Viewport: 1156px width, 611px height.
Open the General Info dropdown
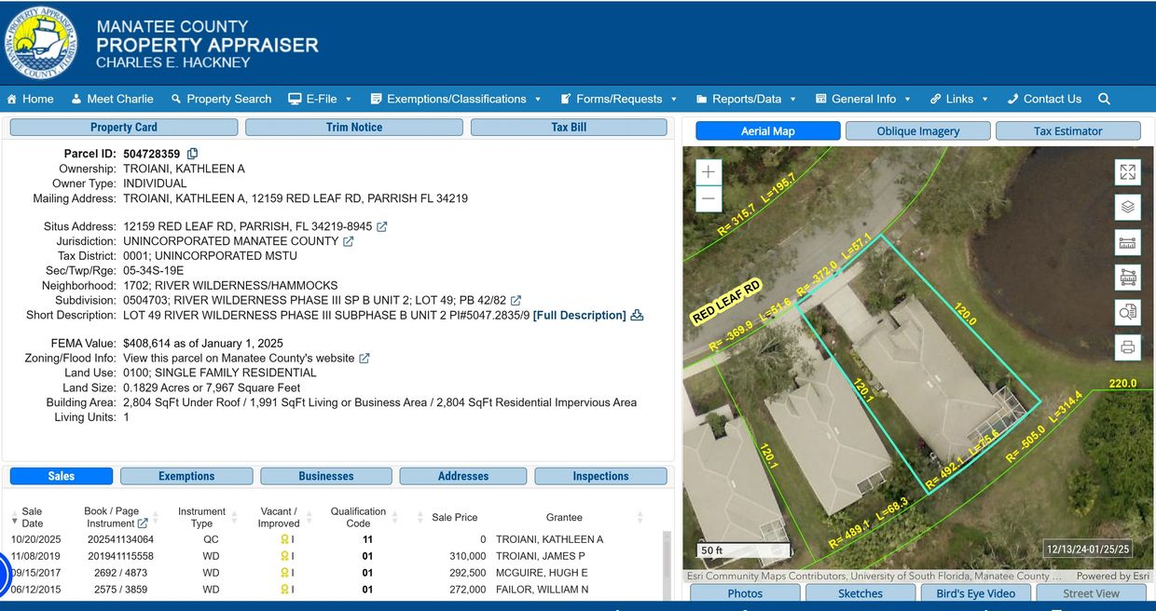pyautogui.click(x=862, y=98)
